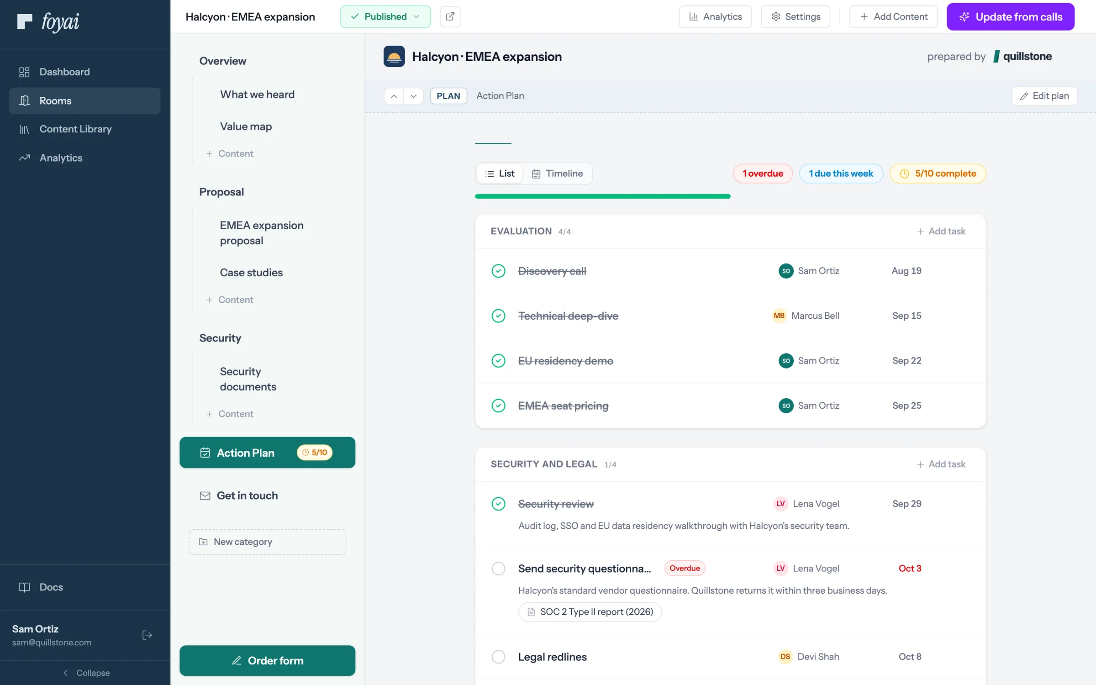Open Get in touch section
This screenshot has height=685, width=1096.
268,496
